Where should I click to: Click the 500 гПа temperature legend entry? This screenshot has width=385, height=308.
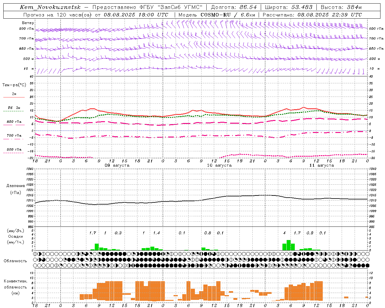pyautogui.click(x=14, y=149)
